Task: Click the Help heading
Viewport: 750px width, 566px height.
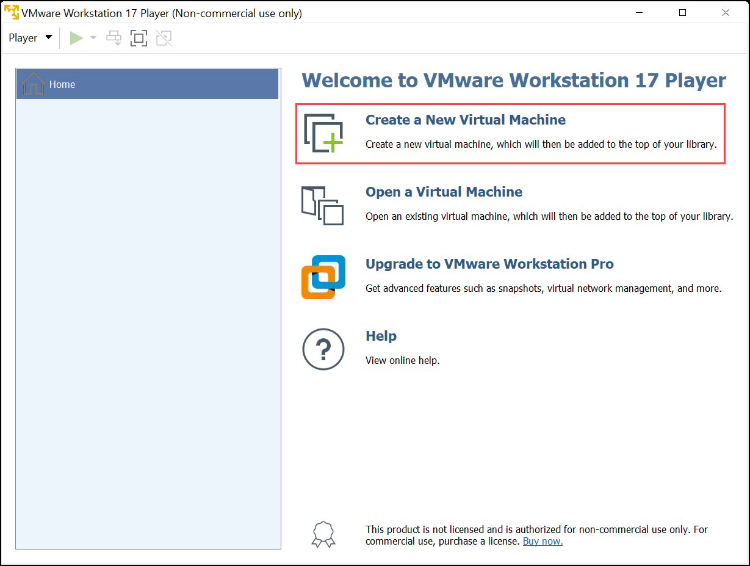Action: tap(381, 336)
